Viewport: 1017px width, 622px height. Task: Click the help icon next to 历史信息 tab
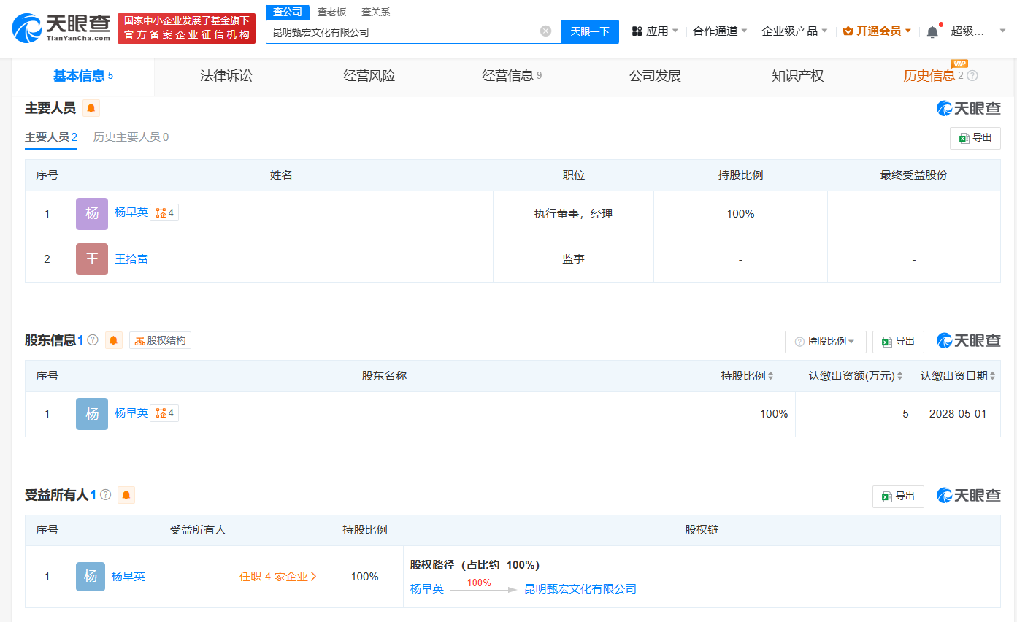click(972, 76)
